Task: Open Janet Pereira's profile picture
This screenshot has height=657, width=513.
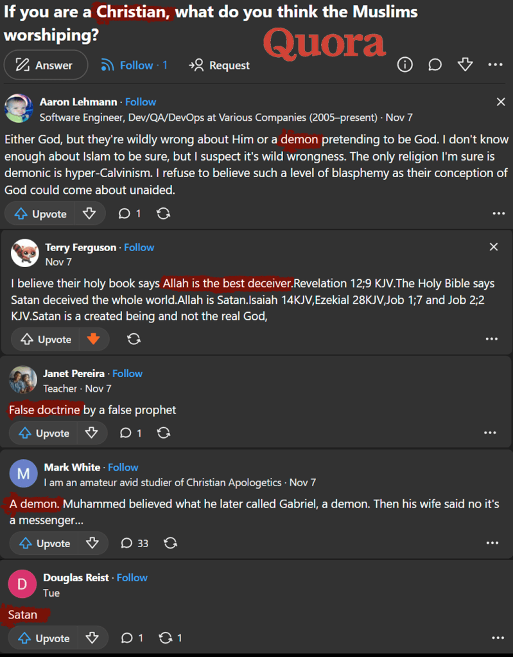Action: point(22,380)
